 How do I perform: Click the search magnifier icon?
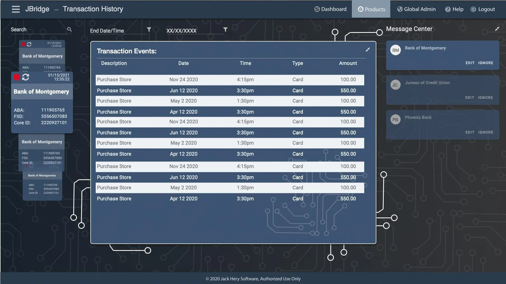pos(69,29)
